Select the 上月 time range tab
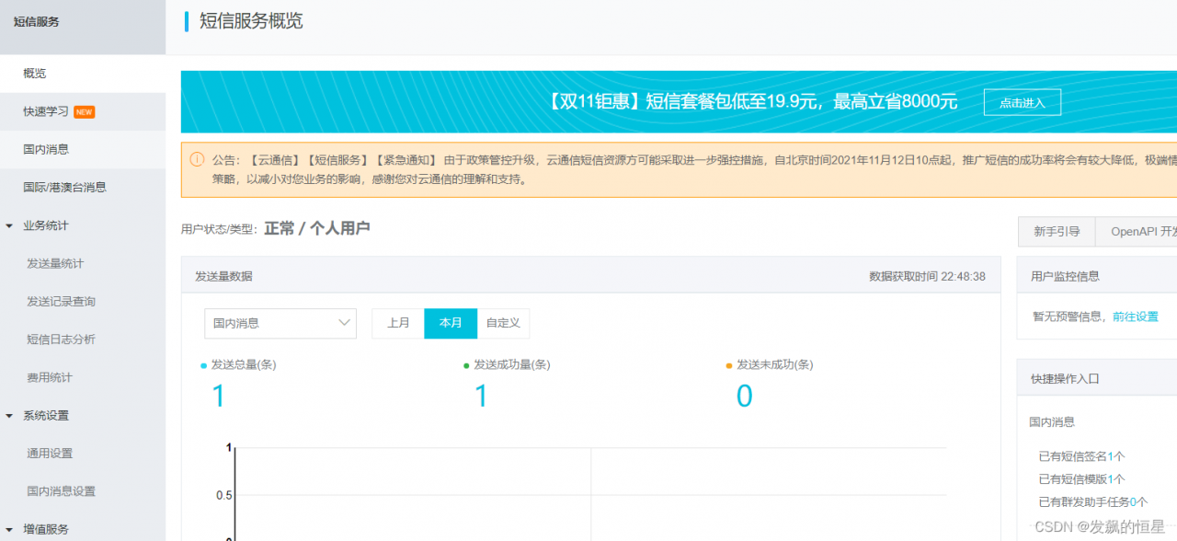Screen dimensions: 1177x541 398,323
